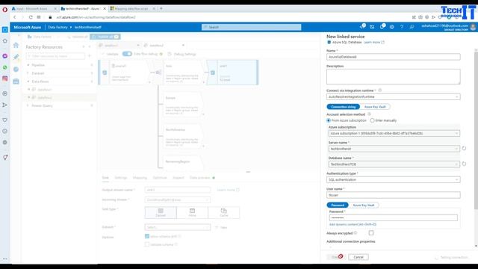The image size is (478, 269).
Task: Open Optimize tab in bottom panel
Action: [160, 178]
